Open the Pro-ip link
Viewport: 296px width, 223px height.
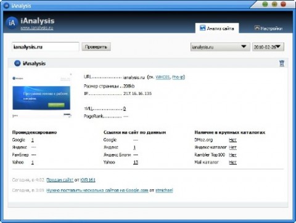178,77
